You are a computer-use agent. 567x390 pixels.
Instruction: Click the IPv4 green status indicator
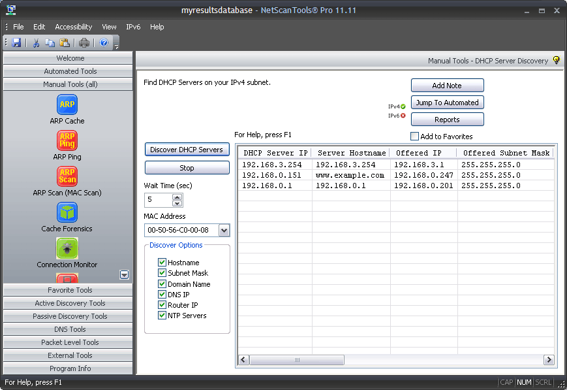[403, 106]
